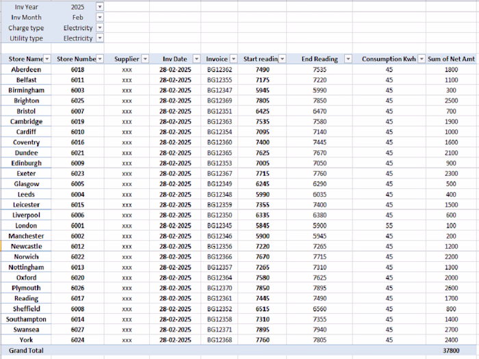Open the Store Number column filter
Screen dimensions: 479x359
coord(100,59)
